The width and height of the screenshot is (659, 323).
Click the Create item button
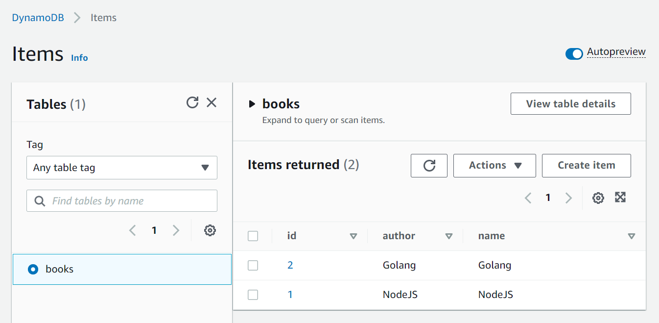point(586,166)
